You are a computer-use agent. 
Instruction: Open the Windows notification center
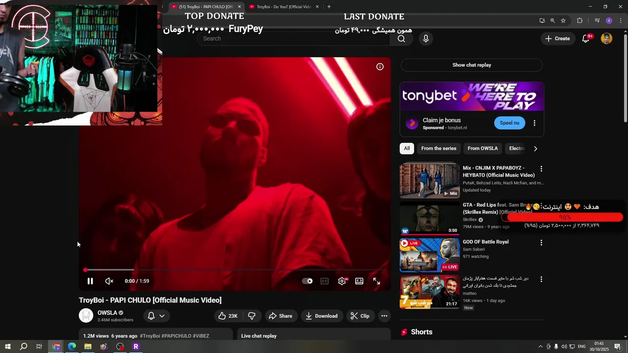tap(618, 347)
